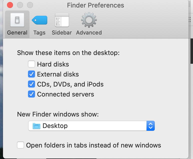Click the Advanced gear icon
This screenshot has height=159, width=193.
coord(89,20)
